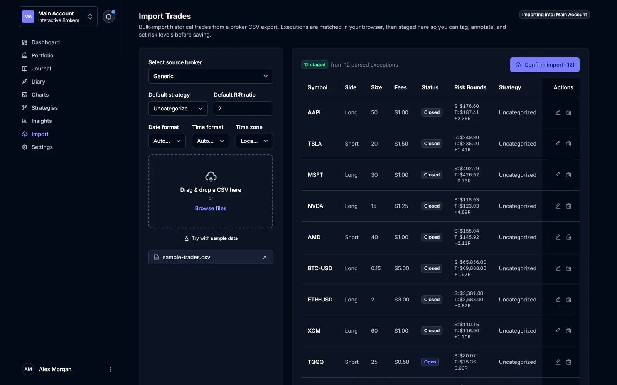Edit the AMD staged trade
Image resolution: width=617 pixels, height=385 pixels.
click(x=558, y=237)
